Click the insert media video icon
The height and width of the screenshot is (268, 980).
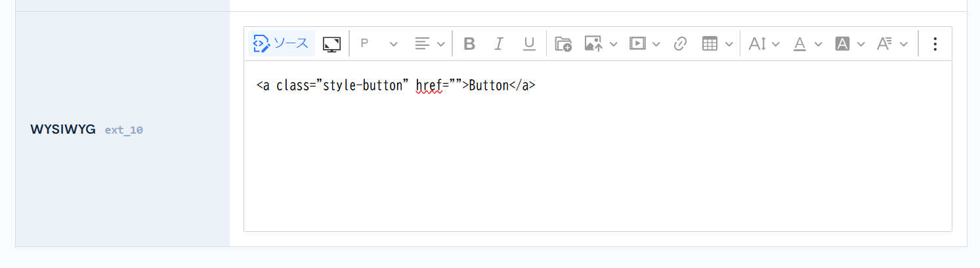click(637, 44)
